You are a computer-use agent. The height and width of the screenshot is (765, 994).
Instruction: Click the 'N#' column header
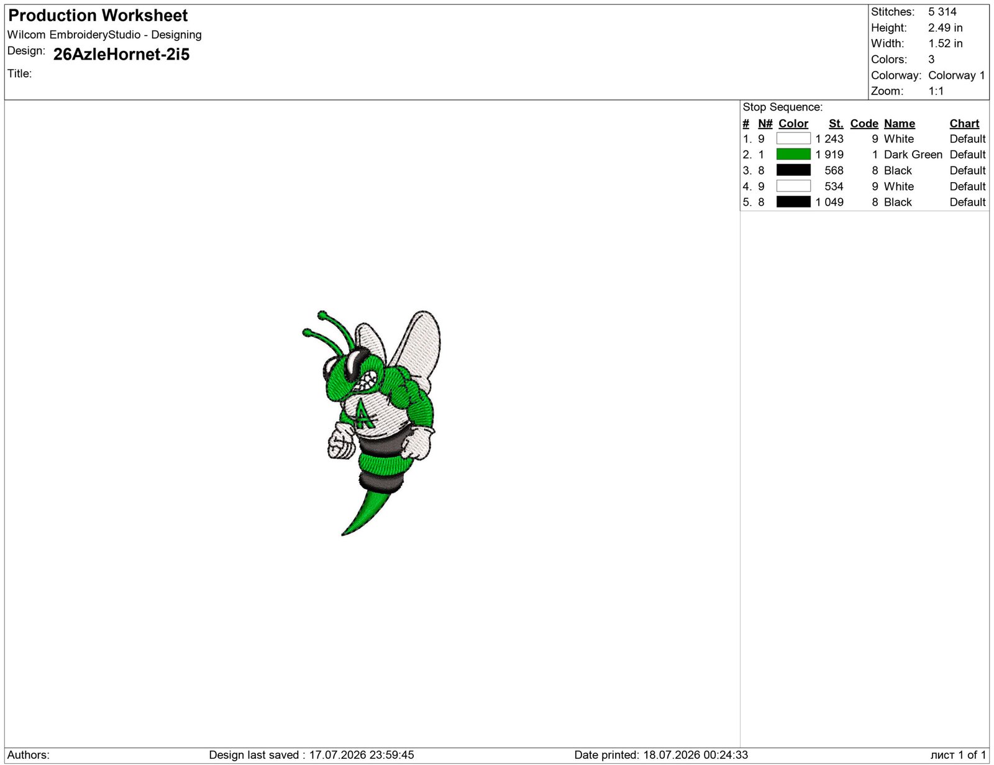pyautogui.click(x=765, y=124)
